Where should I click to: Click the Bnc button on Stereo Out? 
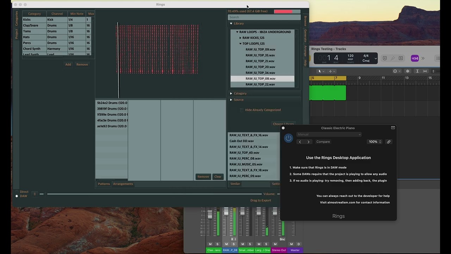[282, 239]
